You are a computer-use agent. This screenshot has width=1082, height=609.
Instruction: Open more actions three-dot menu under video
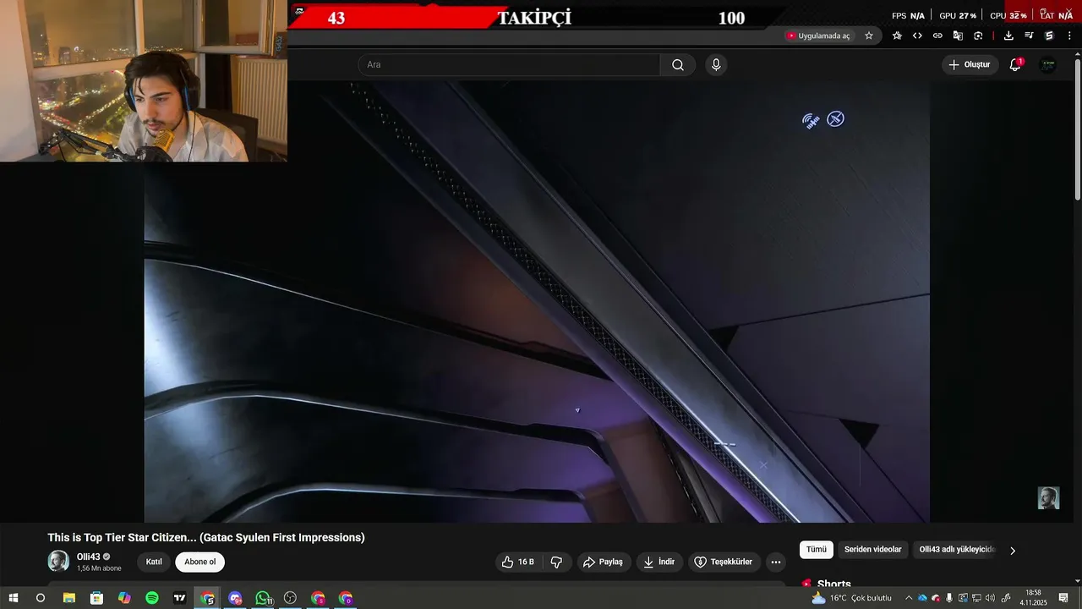[776, 562]
